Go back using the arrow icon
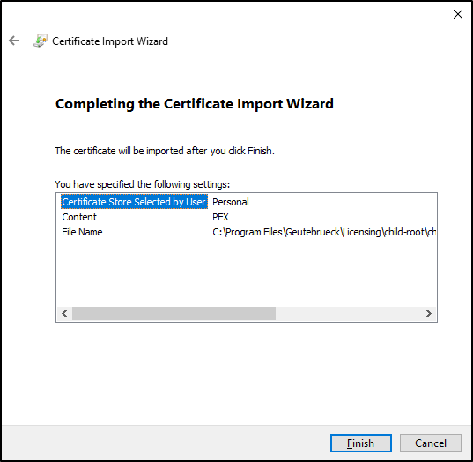 14,41
